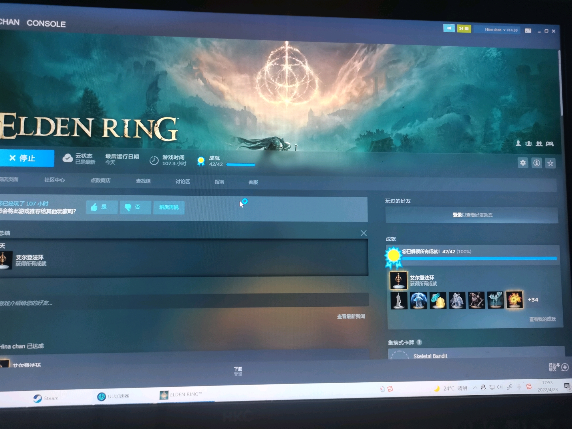Expand the +34 more achievements

pyautogui.click(x=533, y=300)
